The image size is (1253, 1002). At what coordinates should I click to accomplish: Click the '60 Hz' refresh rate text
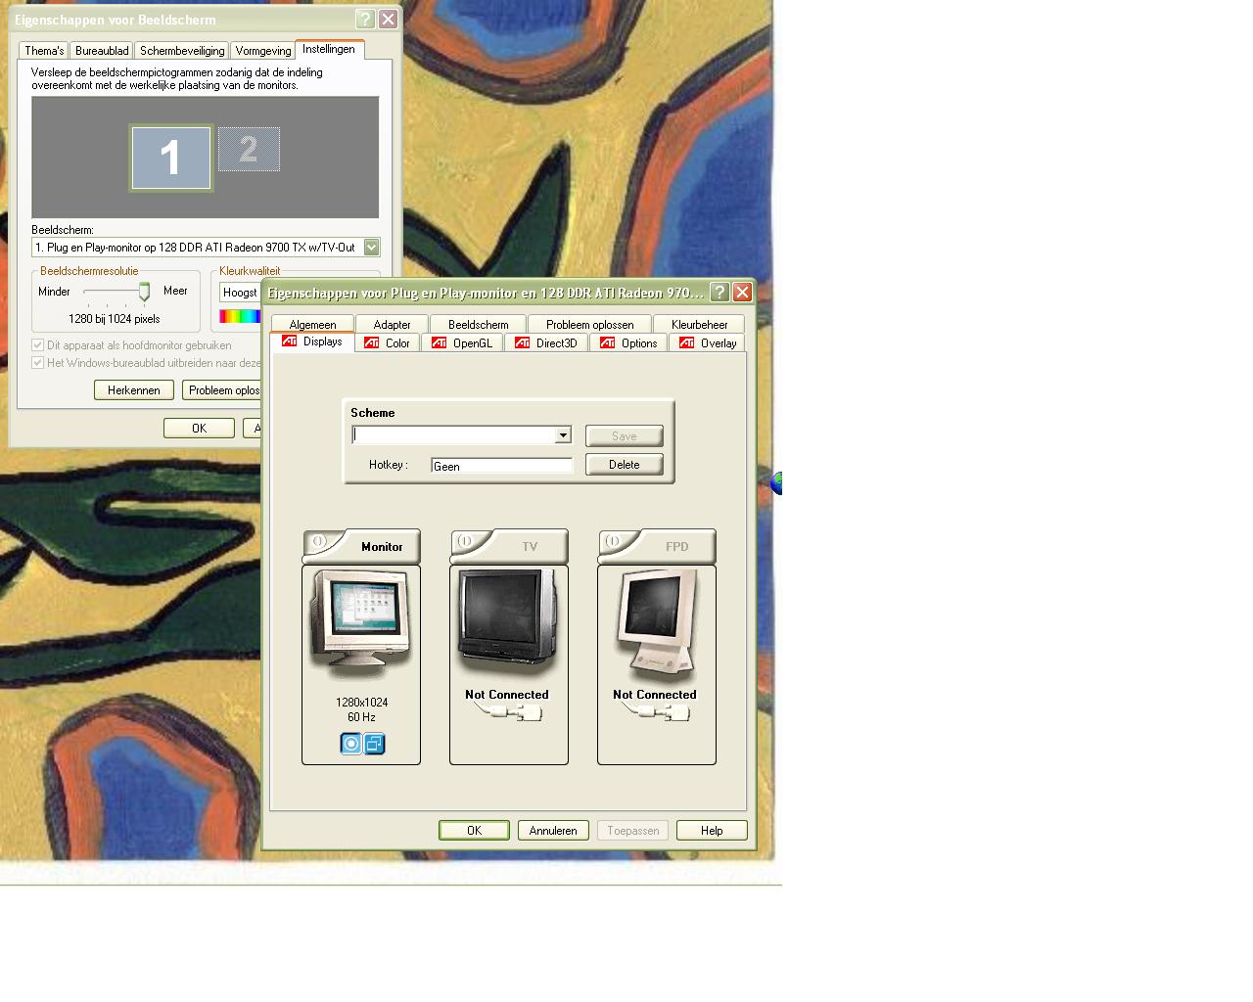click(361, 717)
